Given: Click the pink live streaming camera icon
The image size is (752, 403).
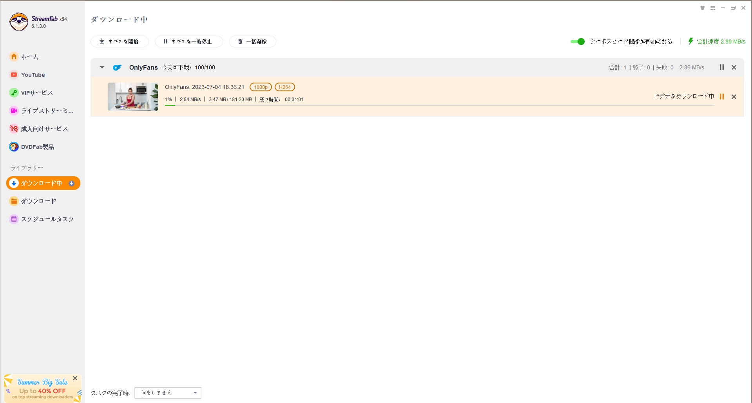Looking at the screenshot, I should click(14, 111).
